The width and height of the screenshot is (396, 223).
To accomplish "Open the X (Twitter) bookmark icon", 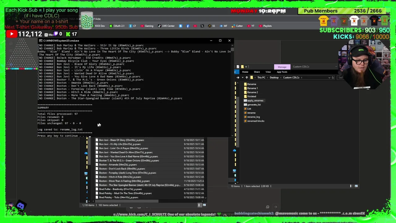I will pyautogui.click(x=202, y=26).
